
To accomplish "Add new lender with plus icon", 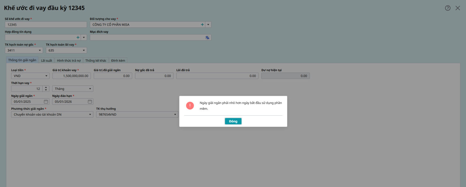I will (202, 25).
